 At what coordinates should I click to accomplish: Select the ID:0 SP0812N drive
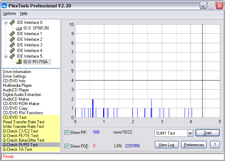point(36,28)
